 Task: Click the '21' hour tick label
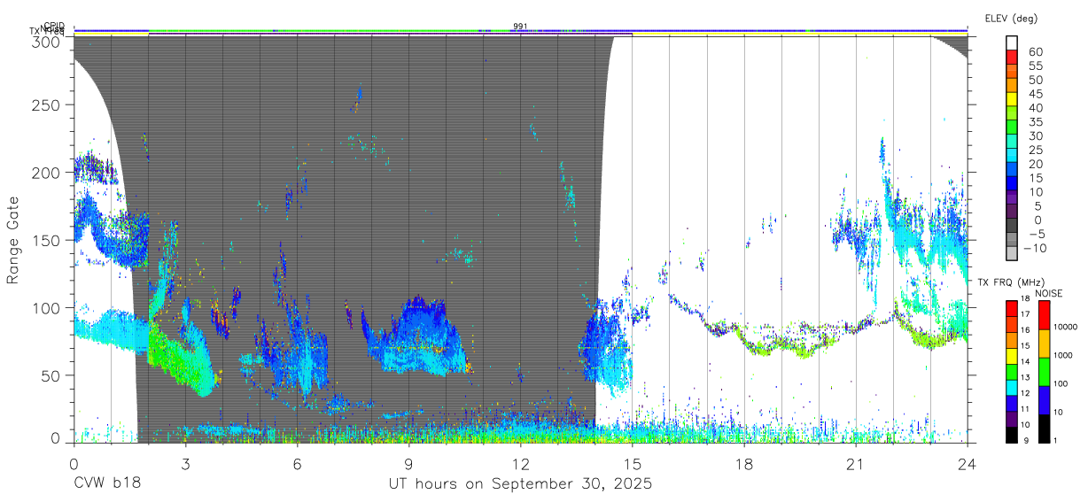click(856, 463)
